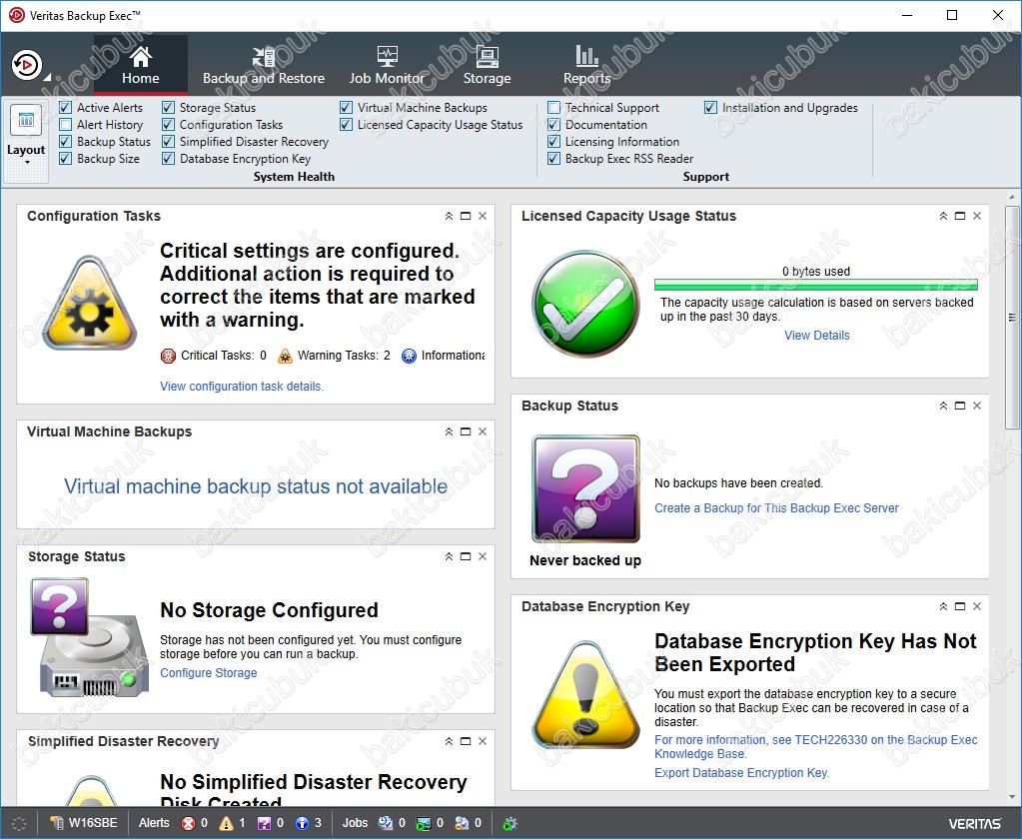Collapse the Licensed Capacity Usage Status panel
Screen dimensions: 1022x839
point(943,217)
